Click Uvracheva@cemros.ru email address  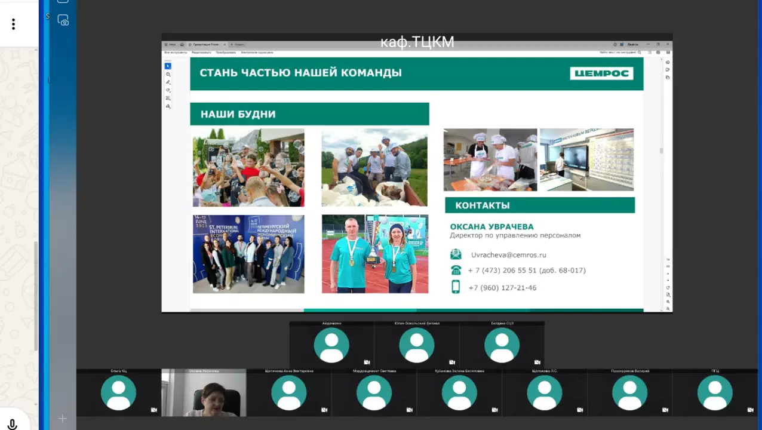pos(508,254)
